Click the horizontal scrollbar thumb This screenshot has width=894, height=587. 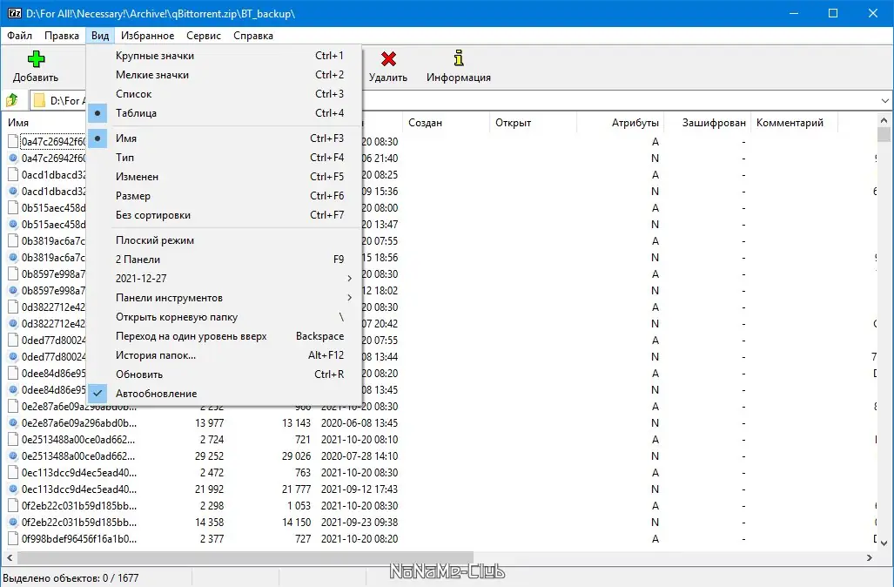(245, 557)
